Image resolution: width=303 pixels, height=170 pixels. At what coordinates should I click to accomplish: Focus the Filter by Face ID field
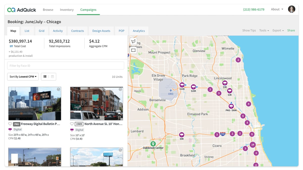click(x=66, y=66)
